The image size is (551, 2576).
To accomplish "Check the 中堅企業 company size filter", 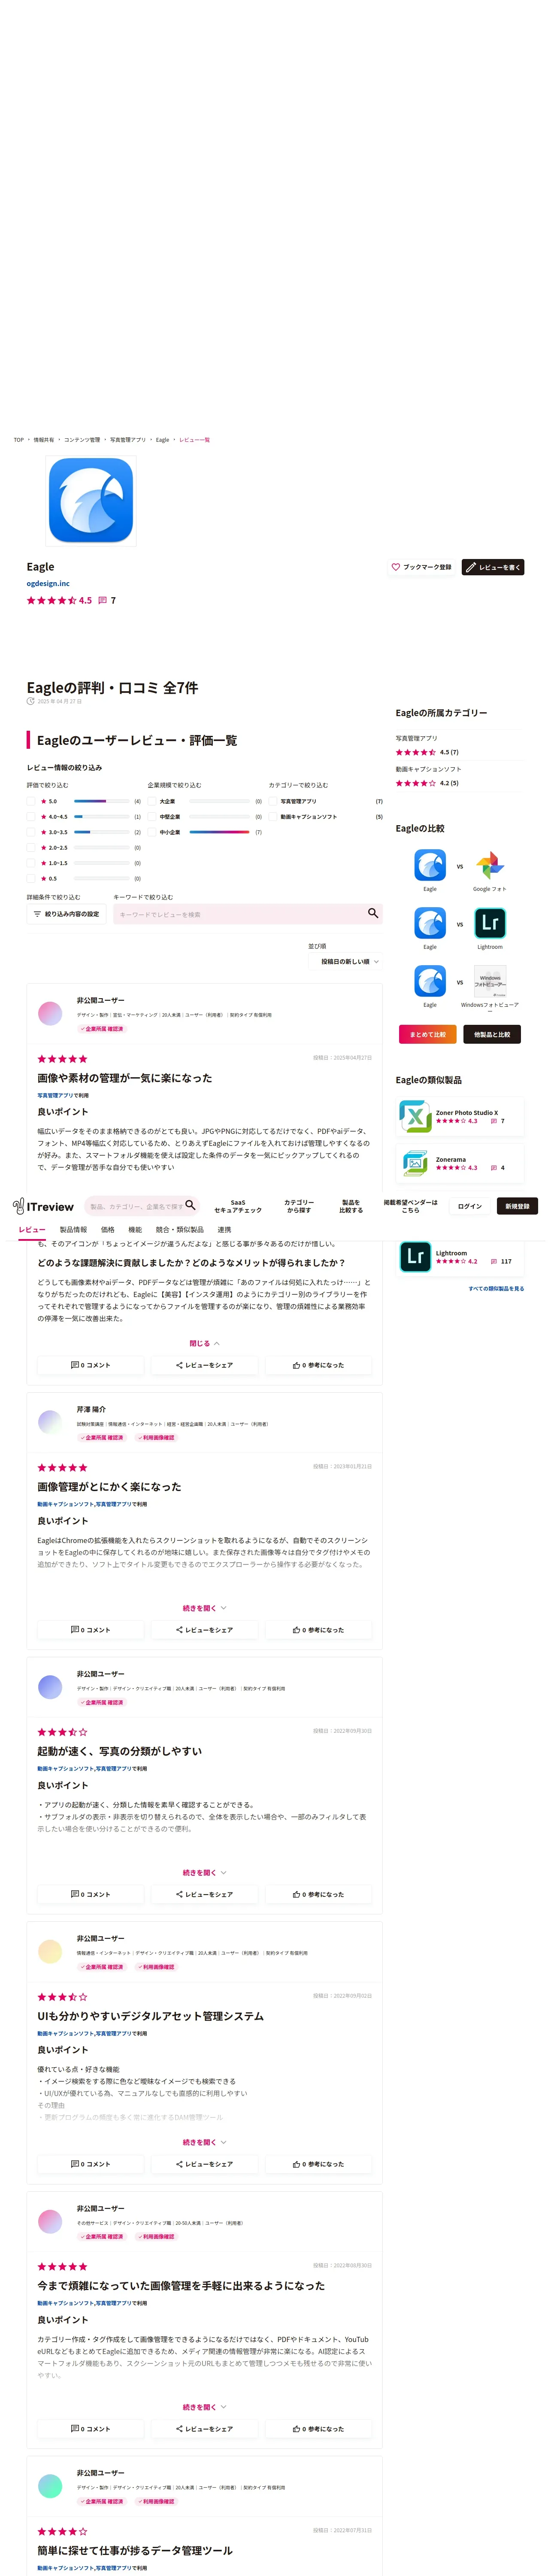I will 152,817.
